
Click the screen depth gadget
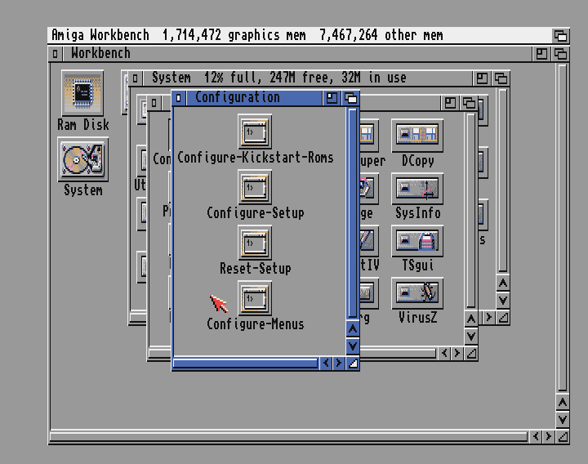pyautogui.click(x=560, y=36)
